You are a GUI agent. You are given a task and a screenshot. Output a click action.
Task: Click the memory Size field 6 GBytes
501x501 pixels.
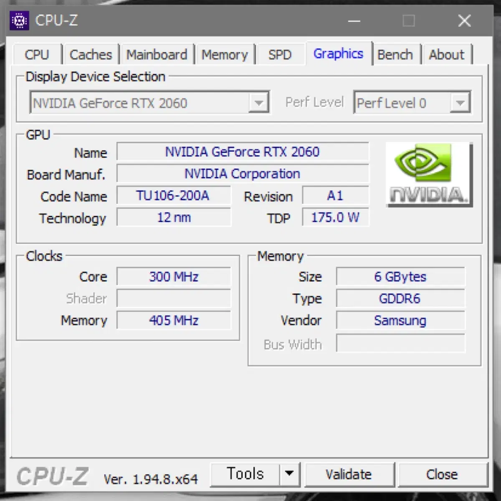tap(400, 276)
